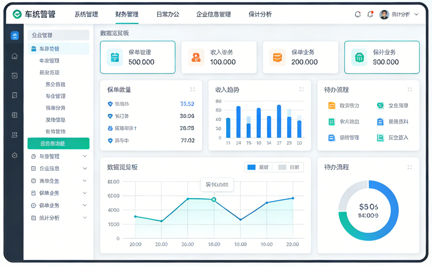Viewport: 432px width, 266px height.
Task: Click the highlighted data point on the line chart
Action: [214, 200]
